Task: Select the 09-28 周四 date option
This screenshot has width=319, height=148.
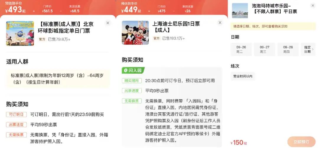Action: 288,49
